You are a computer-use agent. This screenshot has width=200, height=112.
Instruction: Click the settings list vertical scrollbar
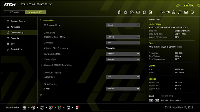(145, 33)
